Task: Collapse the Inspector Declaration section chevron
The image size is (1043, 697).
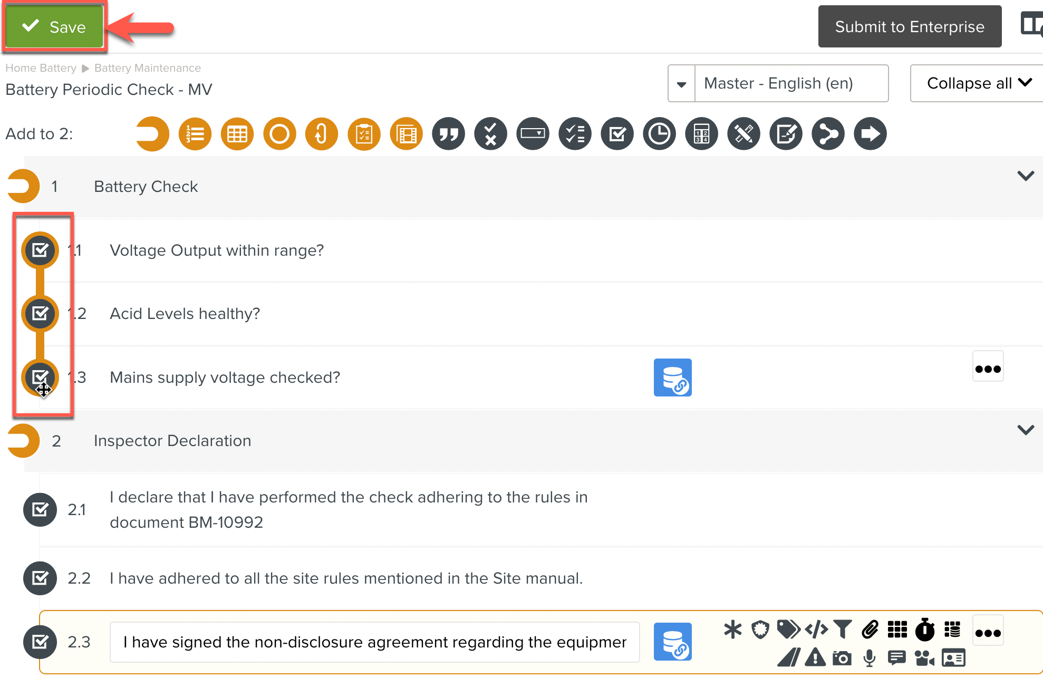Action: tap(1026, 430)
